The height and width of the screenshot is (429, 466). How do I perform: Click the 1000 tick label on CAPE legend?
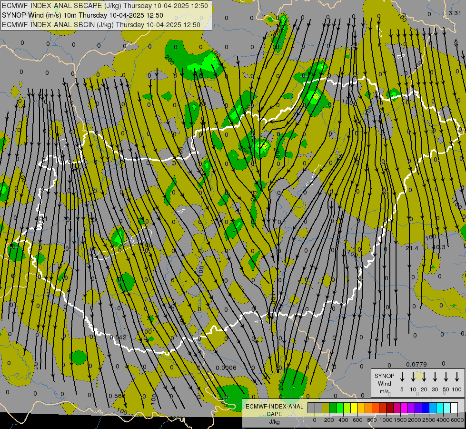[x=386, y=420]
